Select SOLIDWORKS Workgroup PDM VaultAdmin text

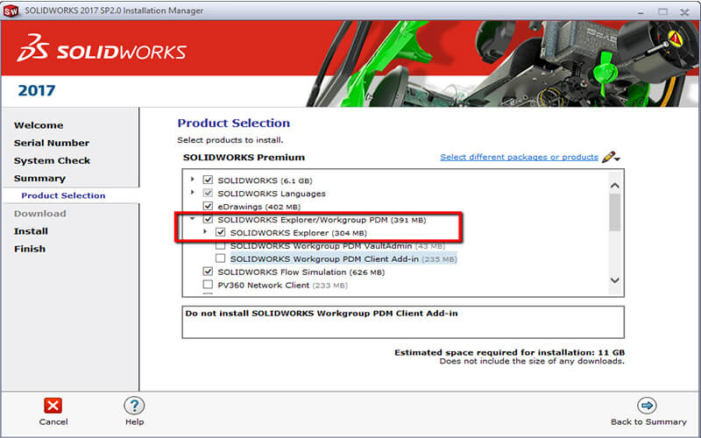(x=337, y=246)
